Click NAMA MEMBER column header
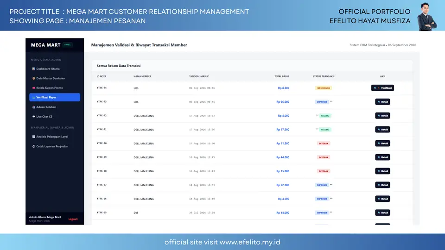This screenshot has width=445, height=250. [142, 76]
